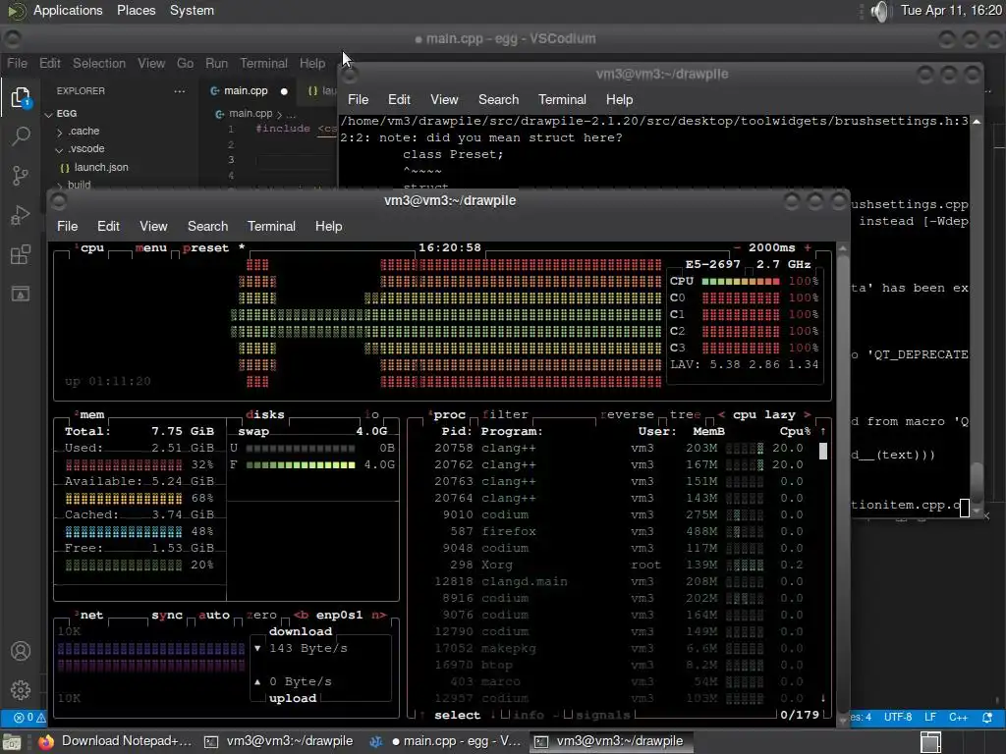Select next proc sorting column arrow
The width and height of the screenshot is (1006, 754).
[x=808, y=415]
